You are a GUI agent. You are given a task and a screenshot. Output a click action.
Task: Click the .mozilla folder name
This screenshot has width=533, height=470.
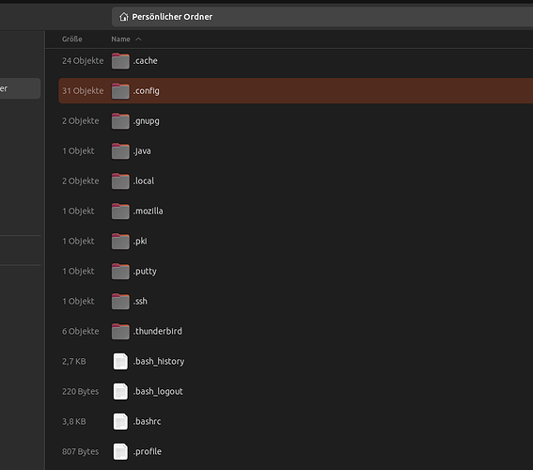pos(148,211)
